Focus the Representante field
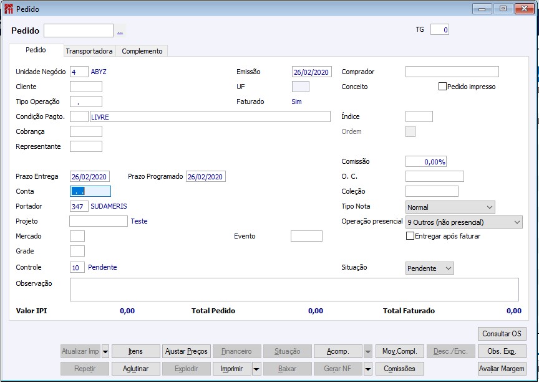The height and width of the screenshot is (383, 539). point(86,146)
